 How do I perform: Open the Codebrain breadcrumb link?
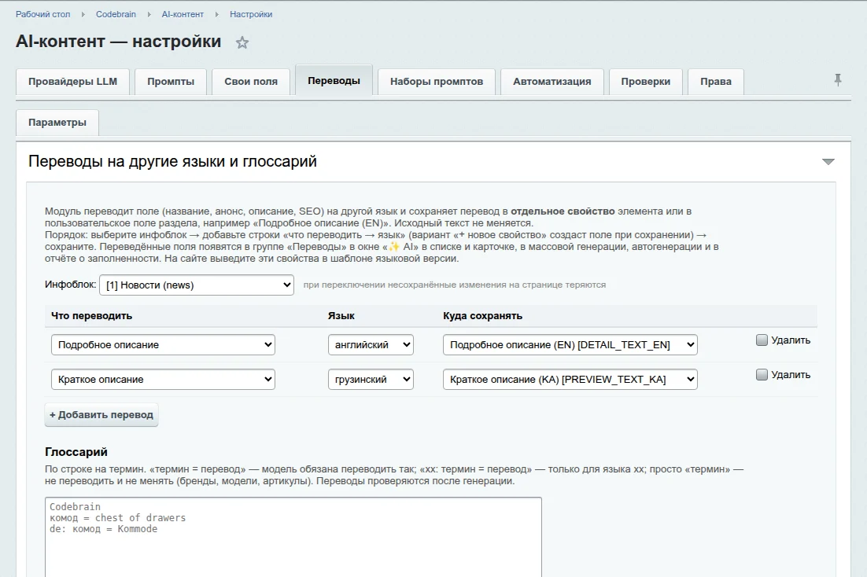(116, 14)
